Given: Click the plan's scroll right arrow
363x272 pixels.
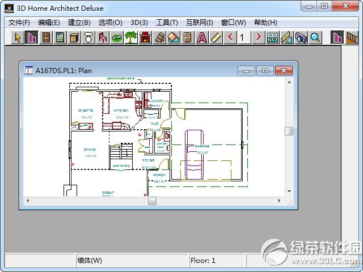Looking at the screenshot, I should pyautogui.click(x=279, y=201).
